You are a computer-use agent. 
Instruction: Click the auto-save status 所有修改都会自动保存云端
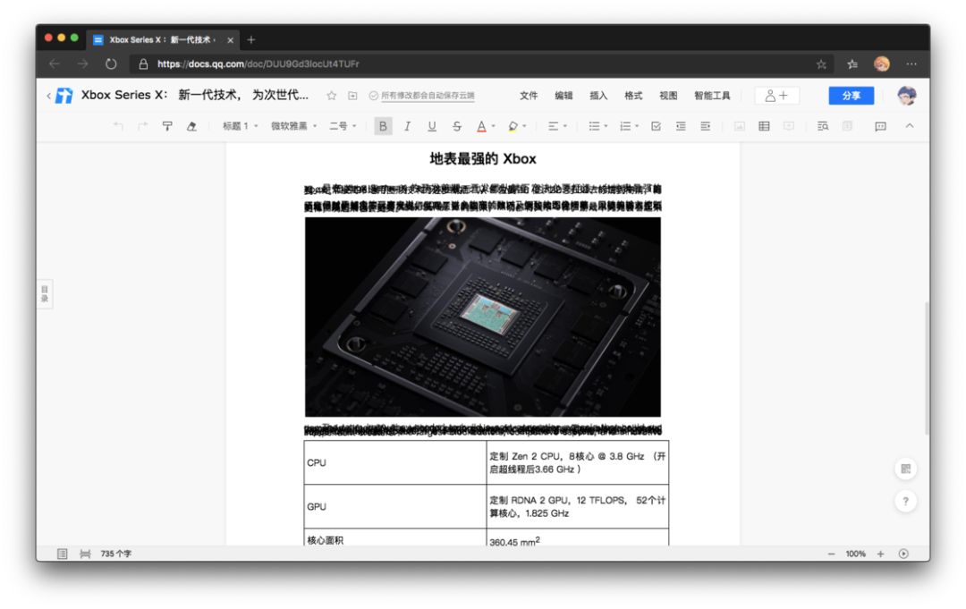click(422, 96)
